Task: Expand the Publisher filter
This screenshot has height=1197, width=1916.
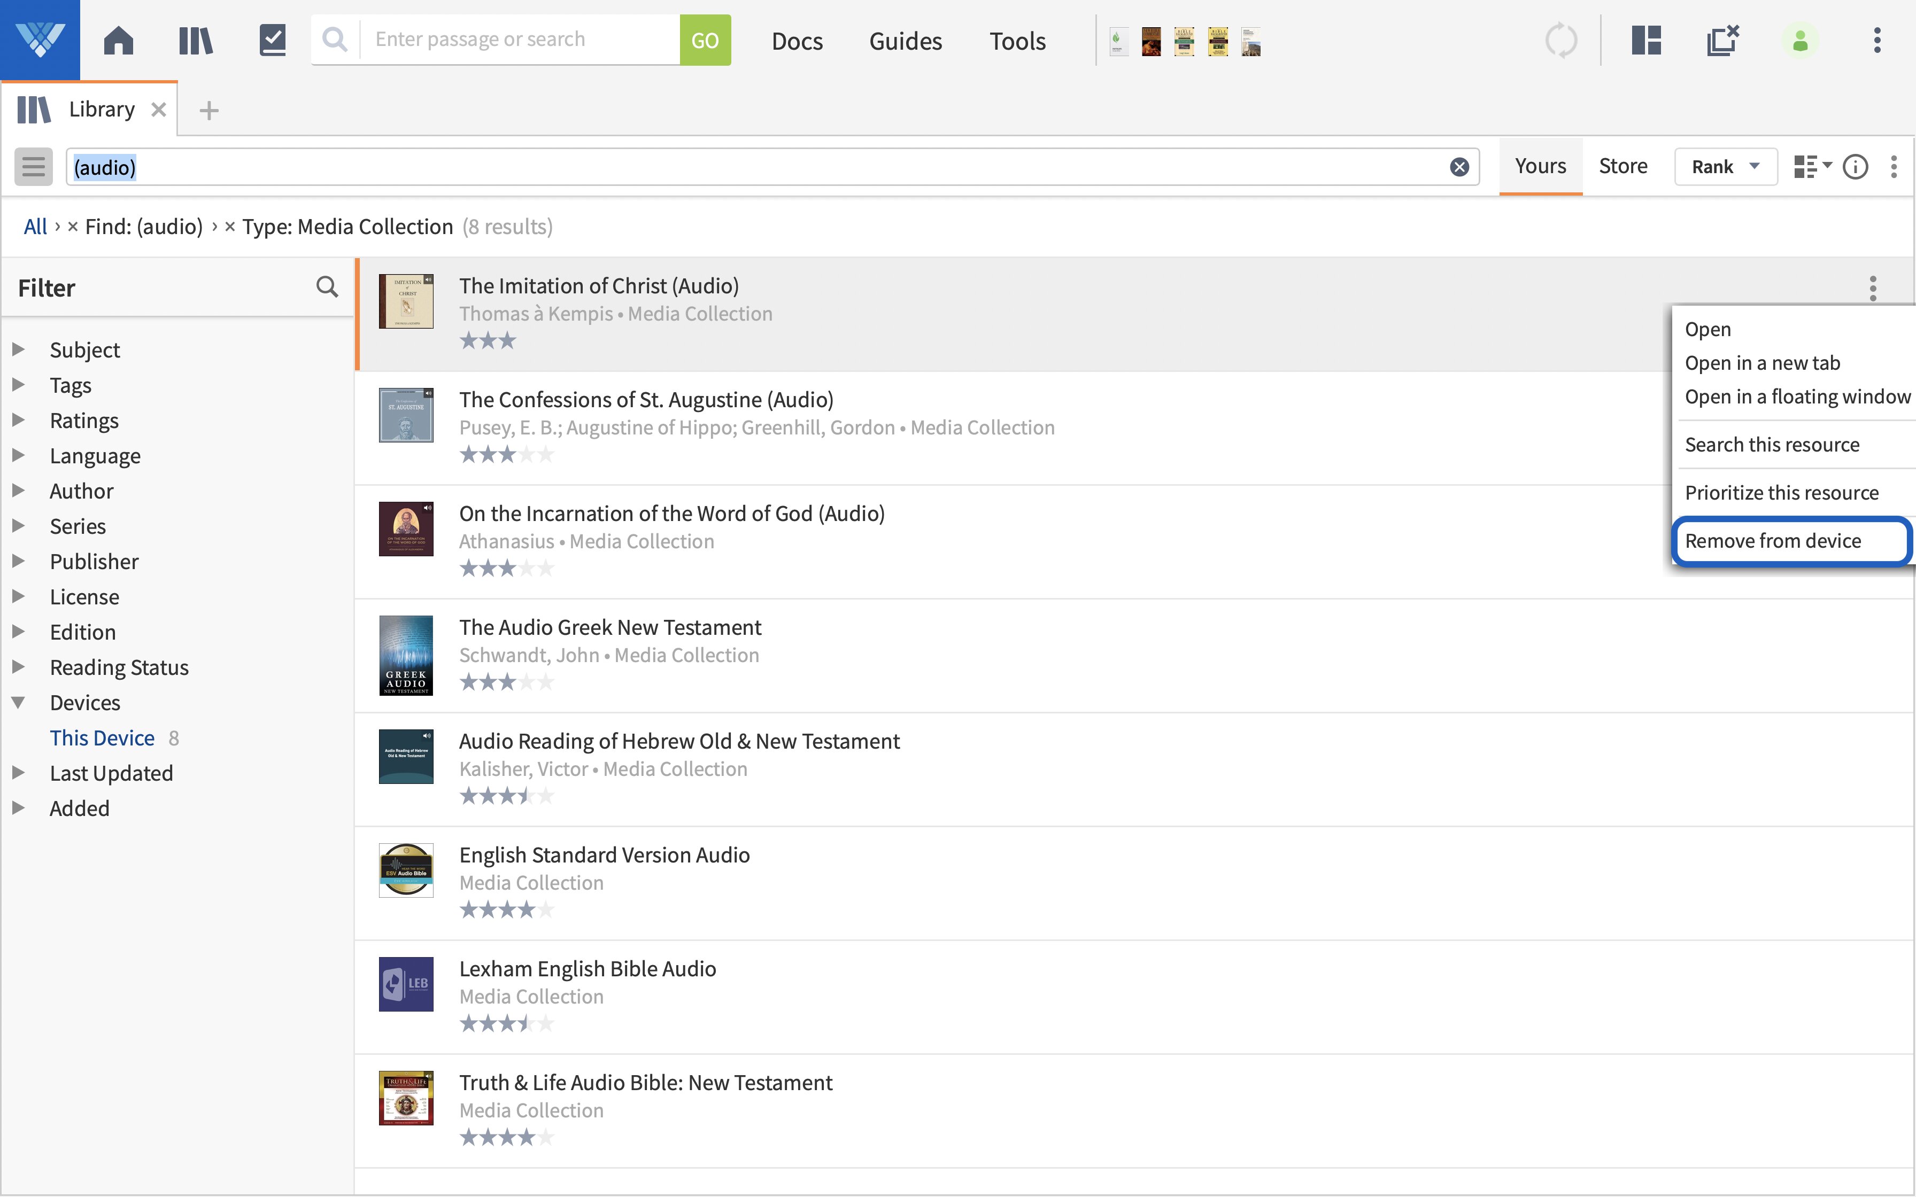Action: (19, 561)
